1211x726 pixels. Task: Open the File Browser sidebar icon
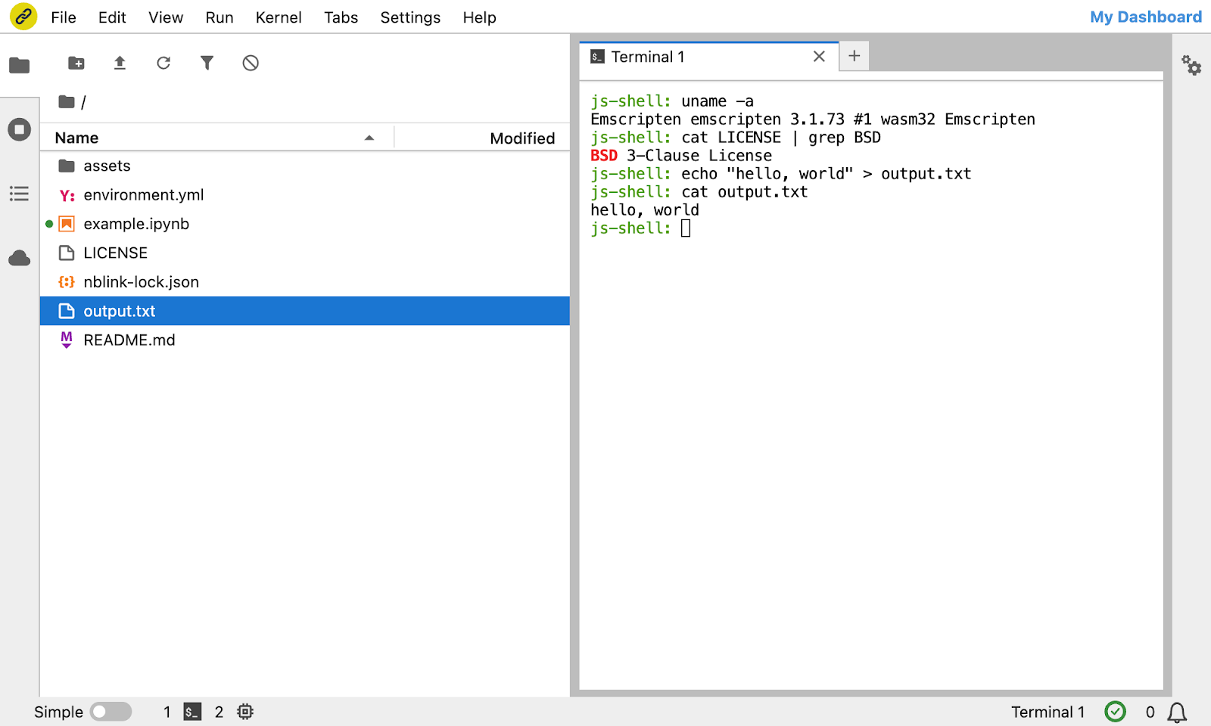point(20,65)
